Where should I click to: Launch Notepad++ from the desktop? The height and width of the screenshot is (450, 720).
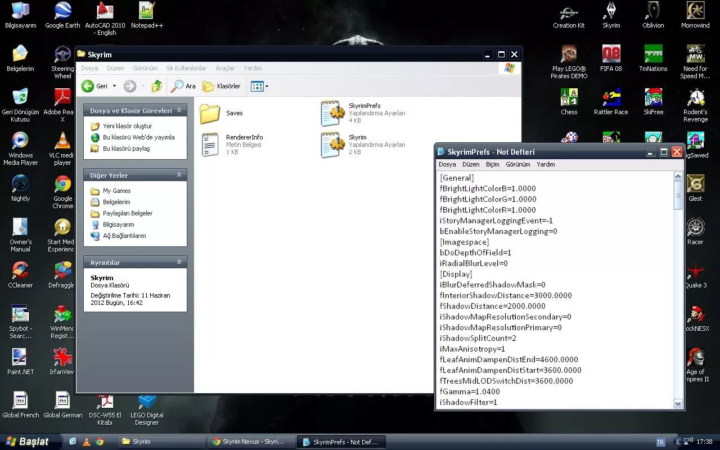tap(147, 15)
